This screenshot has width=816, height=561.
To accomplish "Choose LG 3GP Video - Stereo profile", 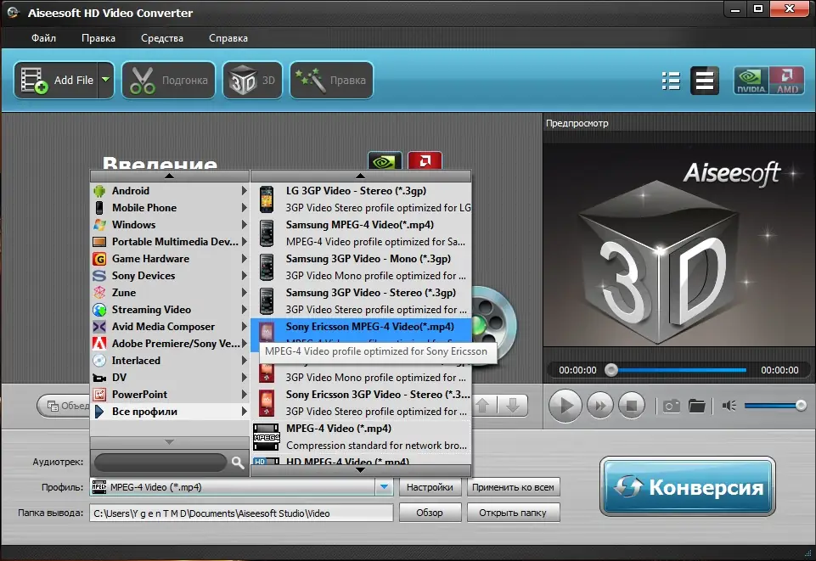I will [361, 199].
